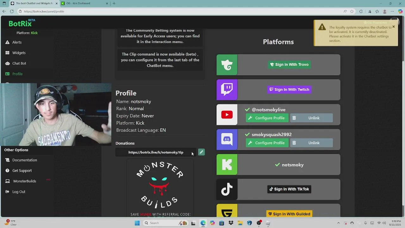Click the Read aloud icon in address bar
The width and height of the screenshot is (405, 228).
coord(345,11)
